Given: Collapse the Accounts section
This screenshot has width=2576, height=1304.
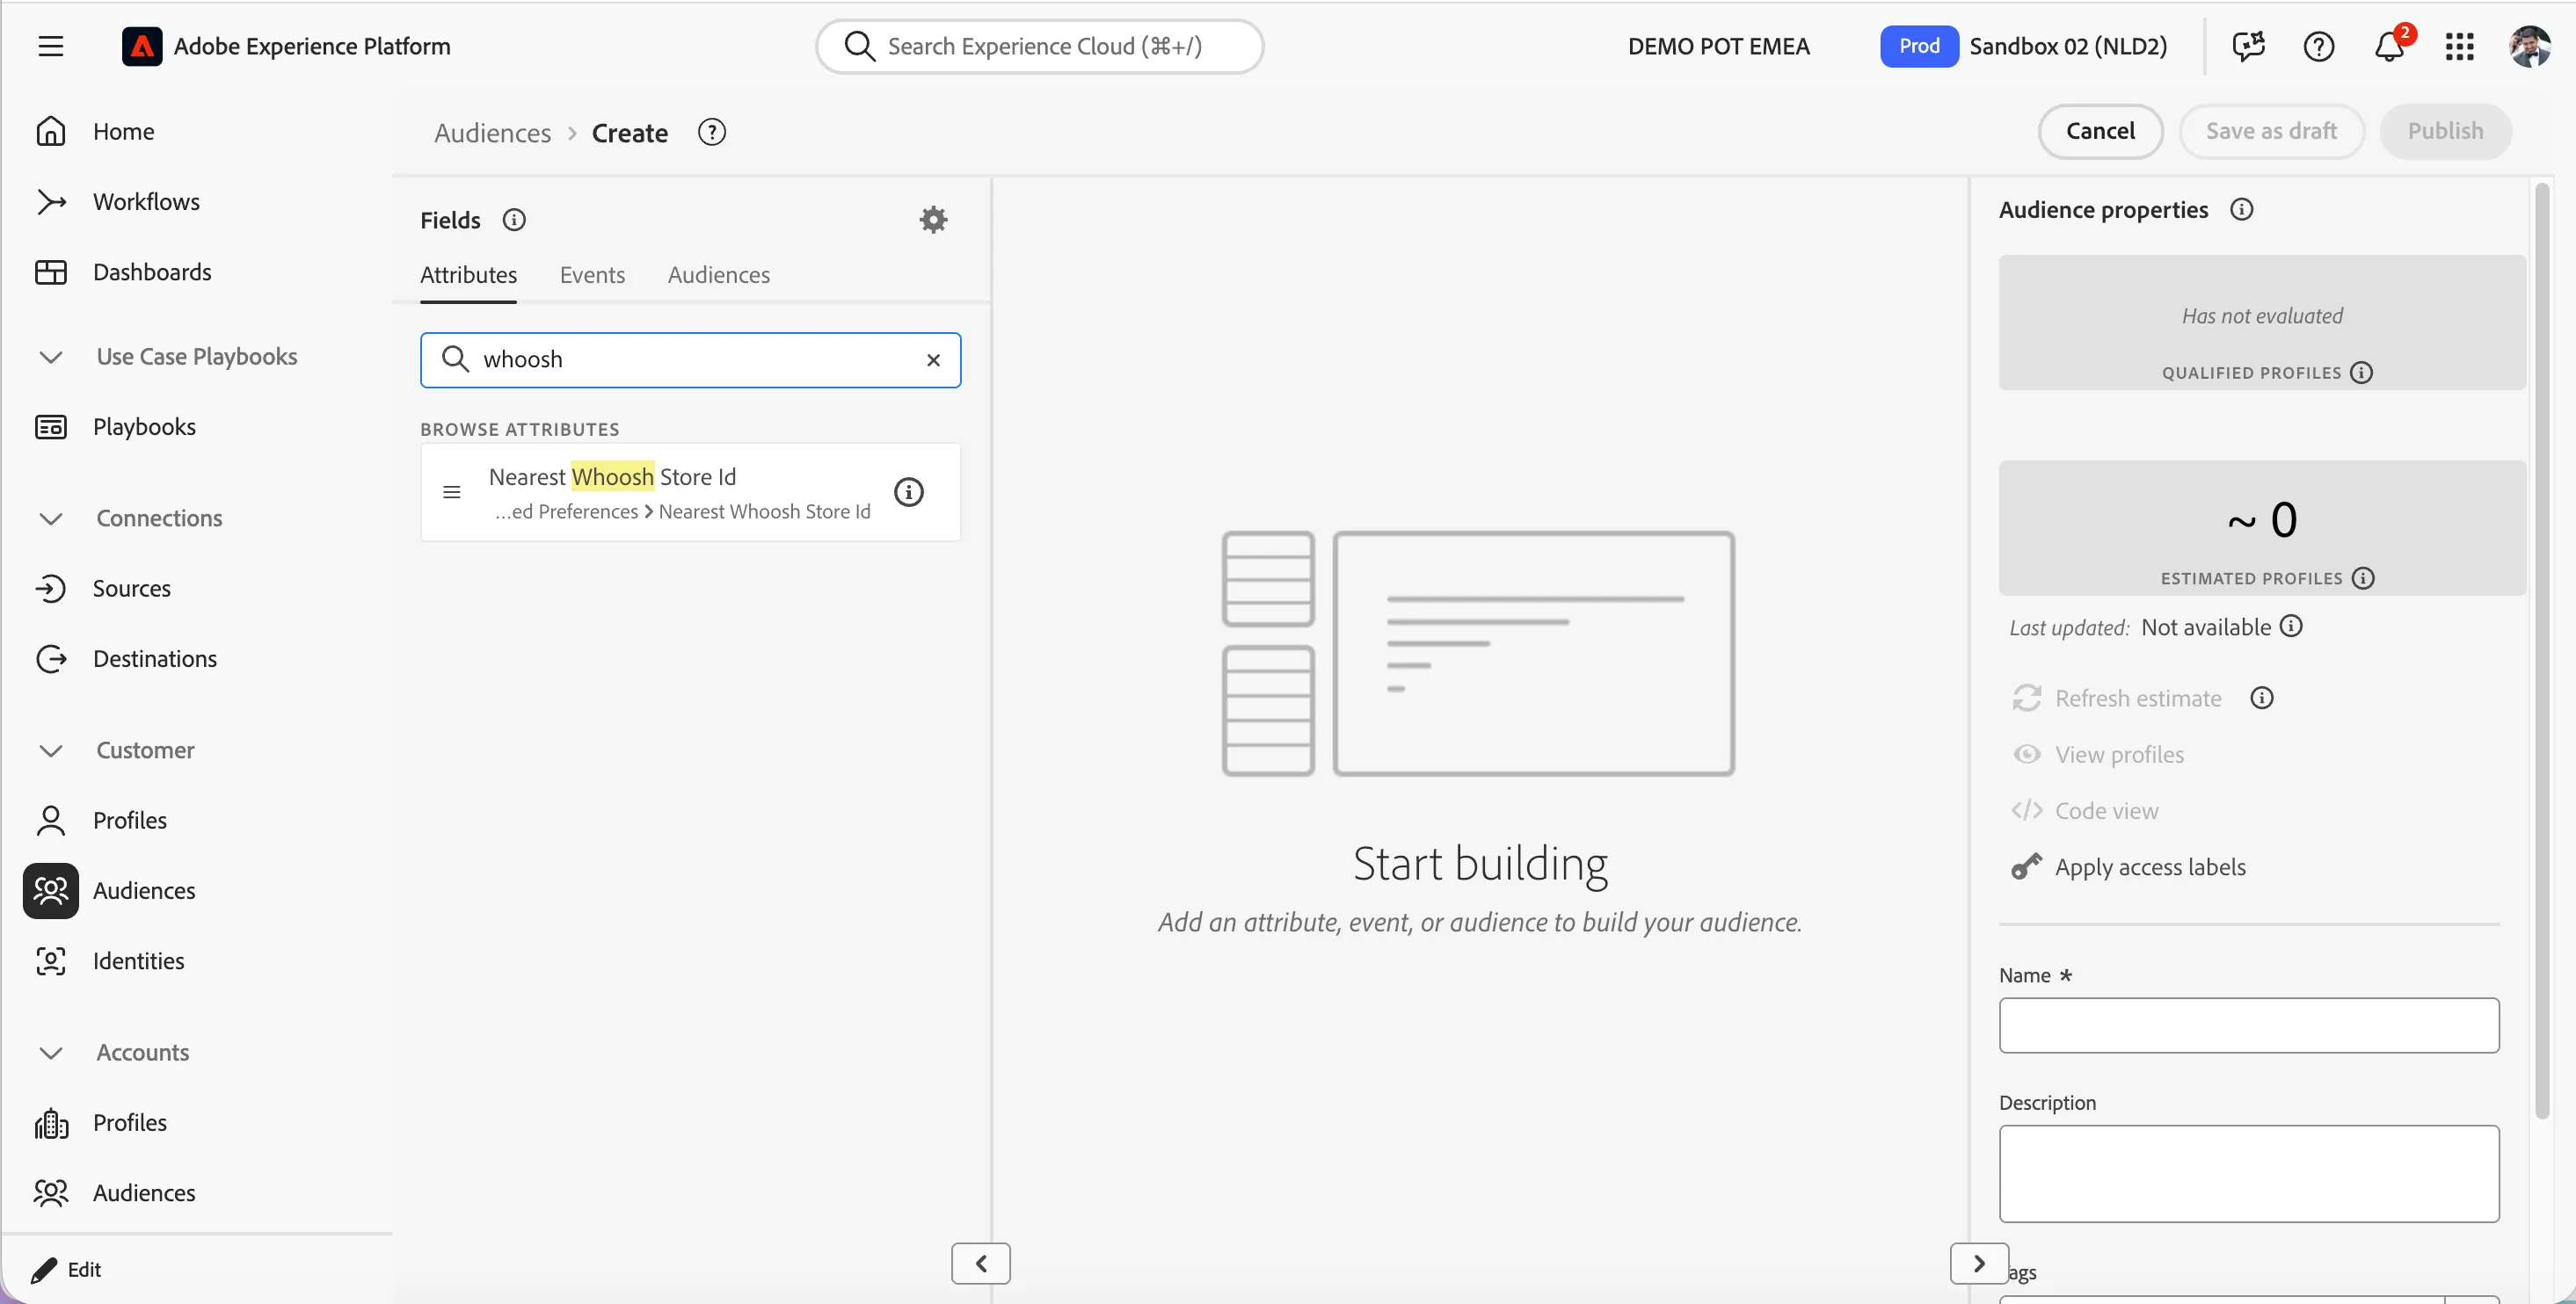Looking at the screenshot, I should pyautogui.click(x=50, y=1052).
